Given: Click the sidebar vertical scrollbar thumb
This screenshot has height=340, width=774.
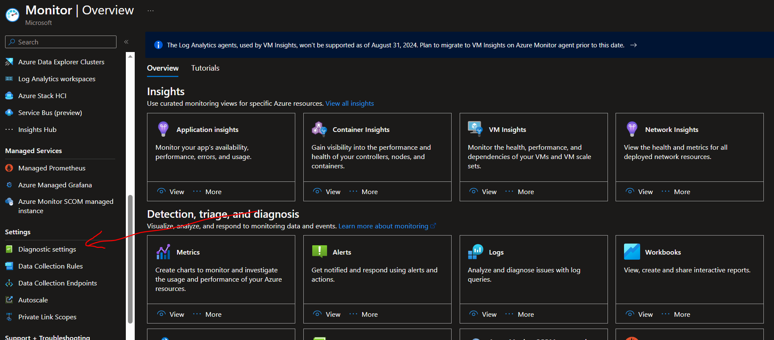Looking at the screenshot, I should (130, 259).
